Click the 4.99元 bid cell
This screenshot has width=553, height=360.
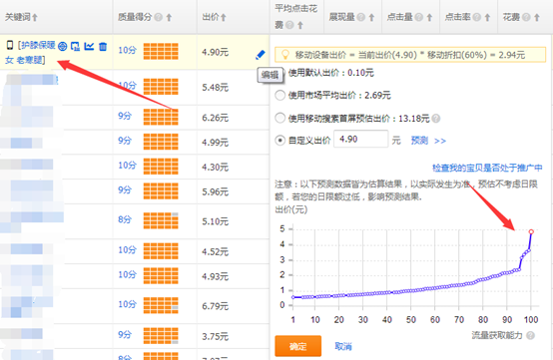[x=216, y=143]
